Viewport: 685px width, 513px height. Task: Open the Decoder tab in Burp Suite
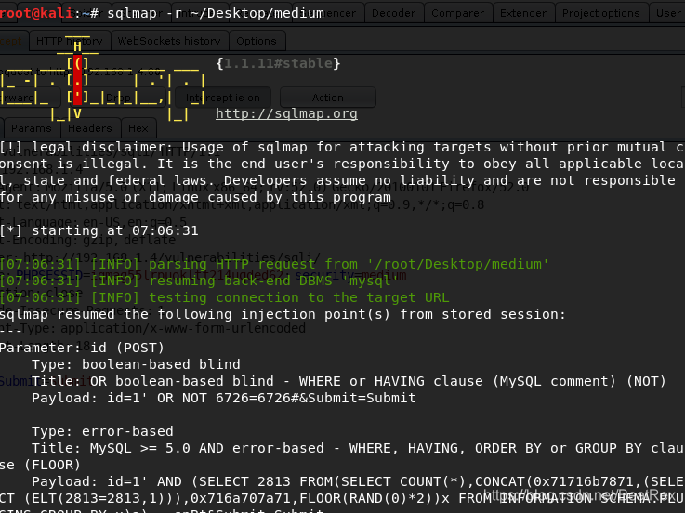click(393, 13)
